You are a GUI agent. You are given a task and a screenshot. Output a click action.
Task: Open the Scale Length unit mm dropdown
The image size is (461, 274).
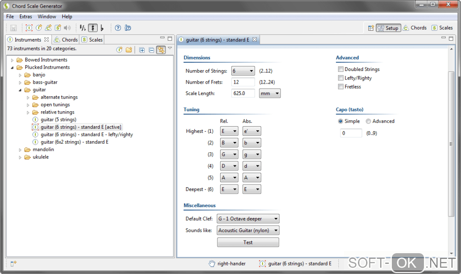tap(270, 94)
